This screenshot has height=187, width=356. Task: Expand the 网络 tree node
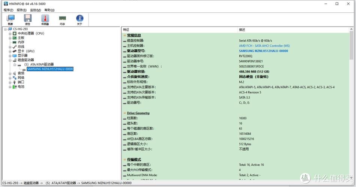tap(10, 78)
